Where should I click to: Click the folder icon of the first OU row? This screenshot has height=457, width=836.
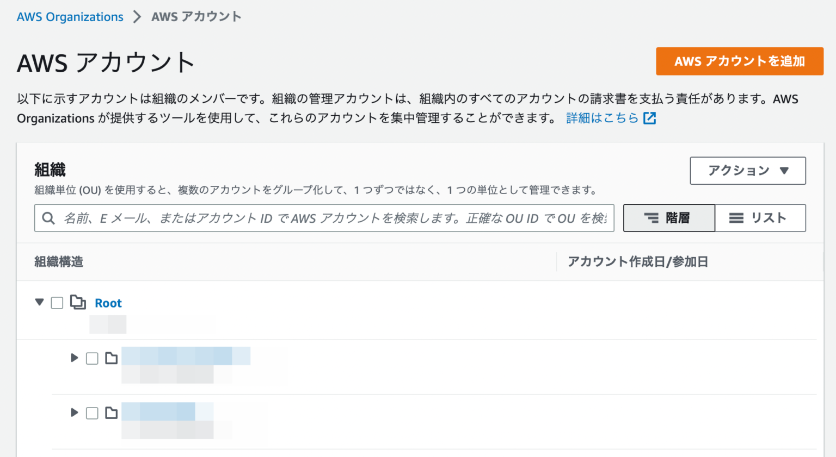click(111, 358)
